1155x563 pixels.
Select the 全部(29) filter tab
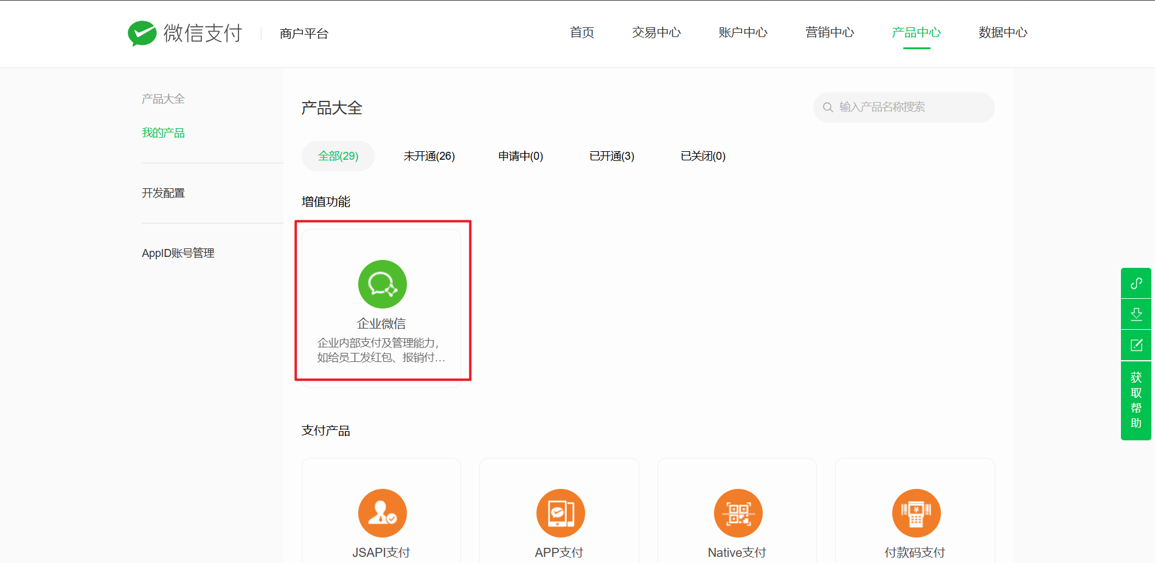338,156
